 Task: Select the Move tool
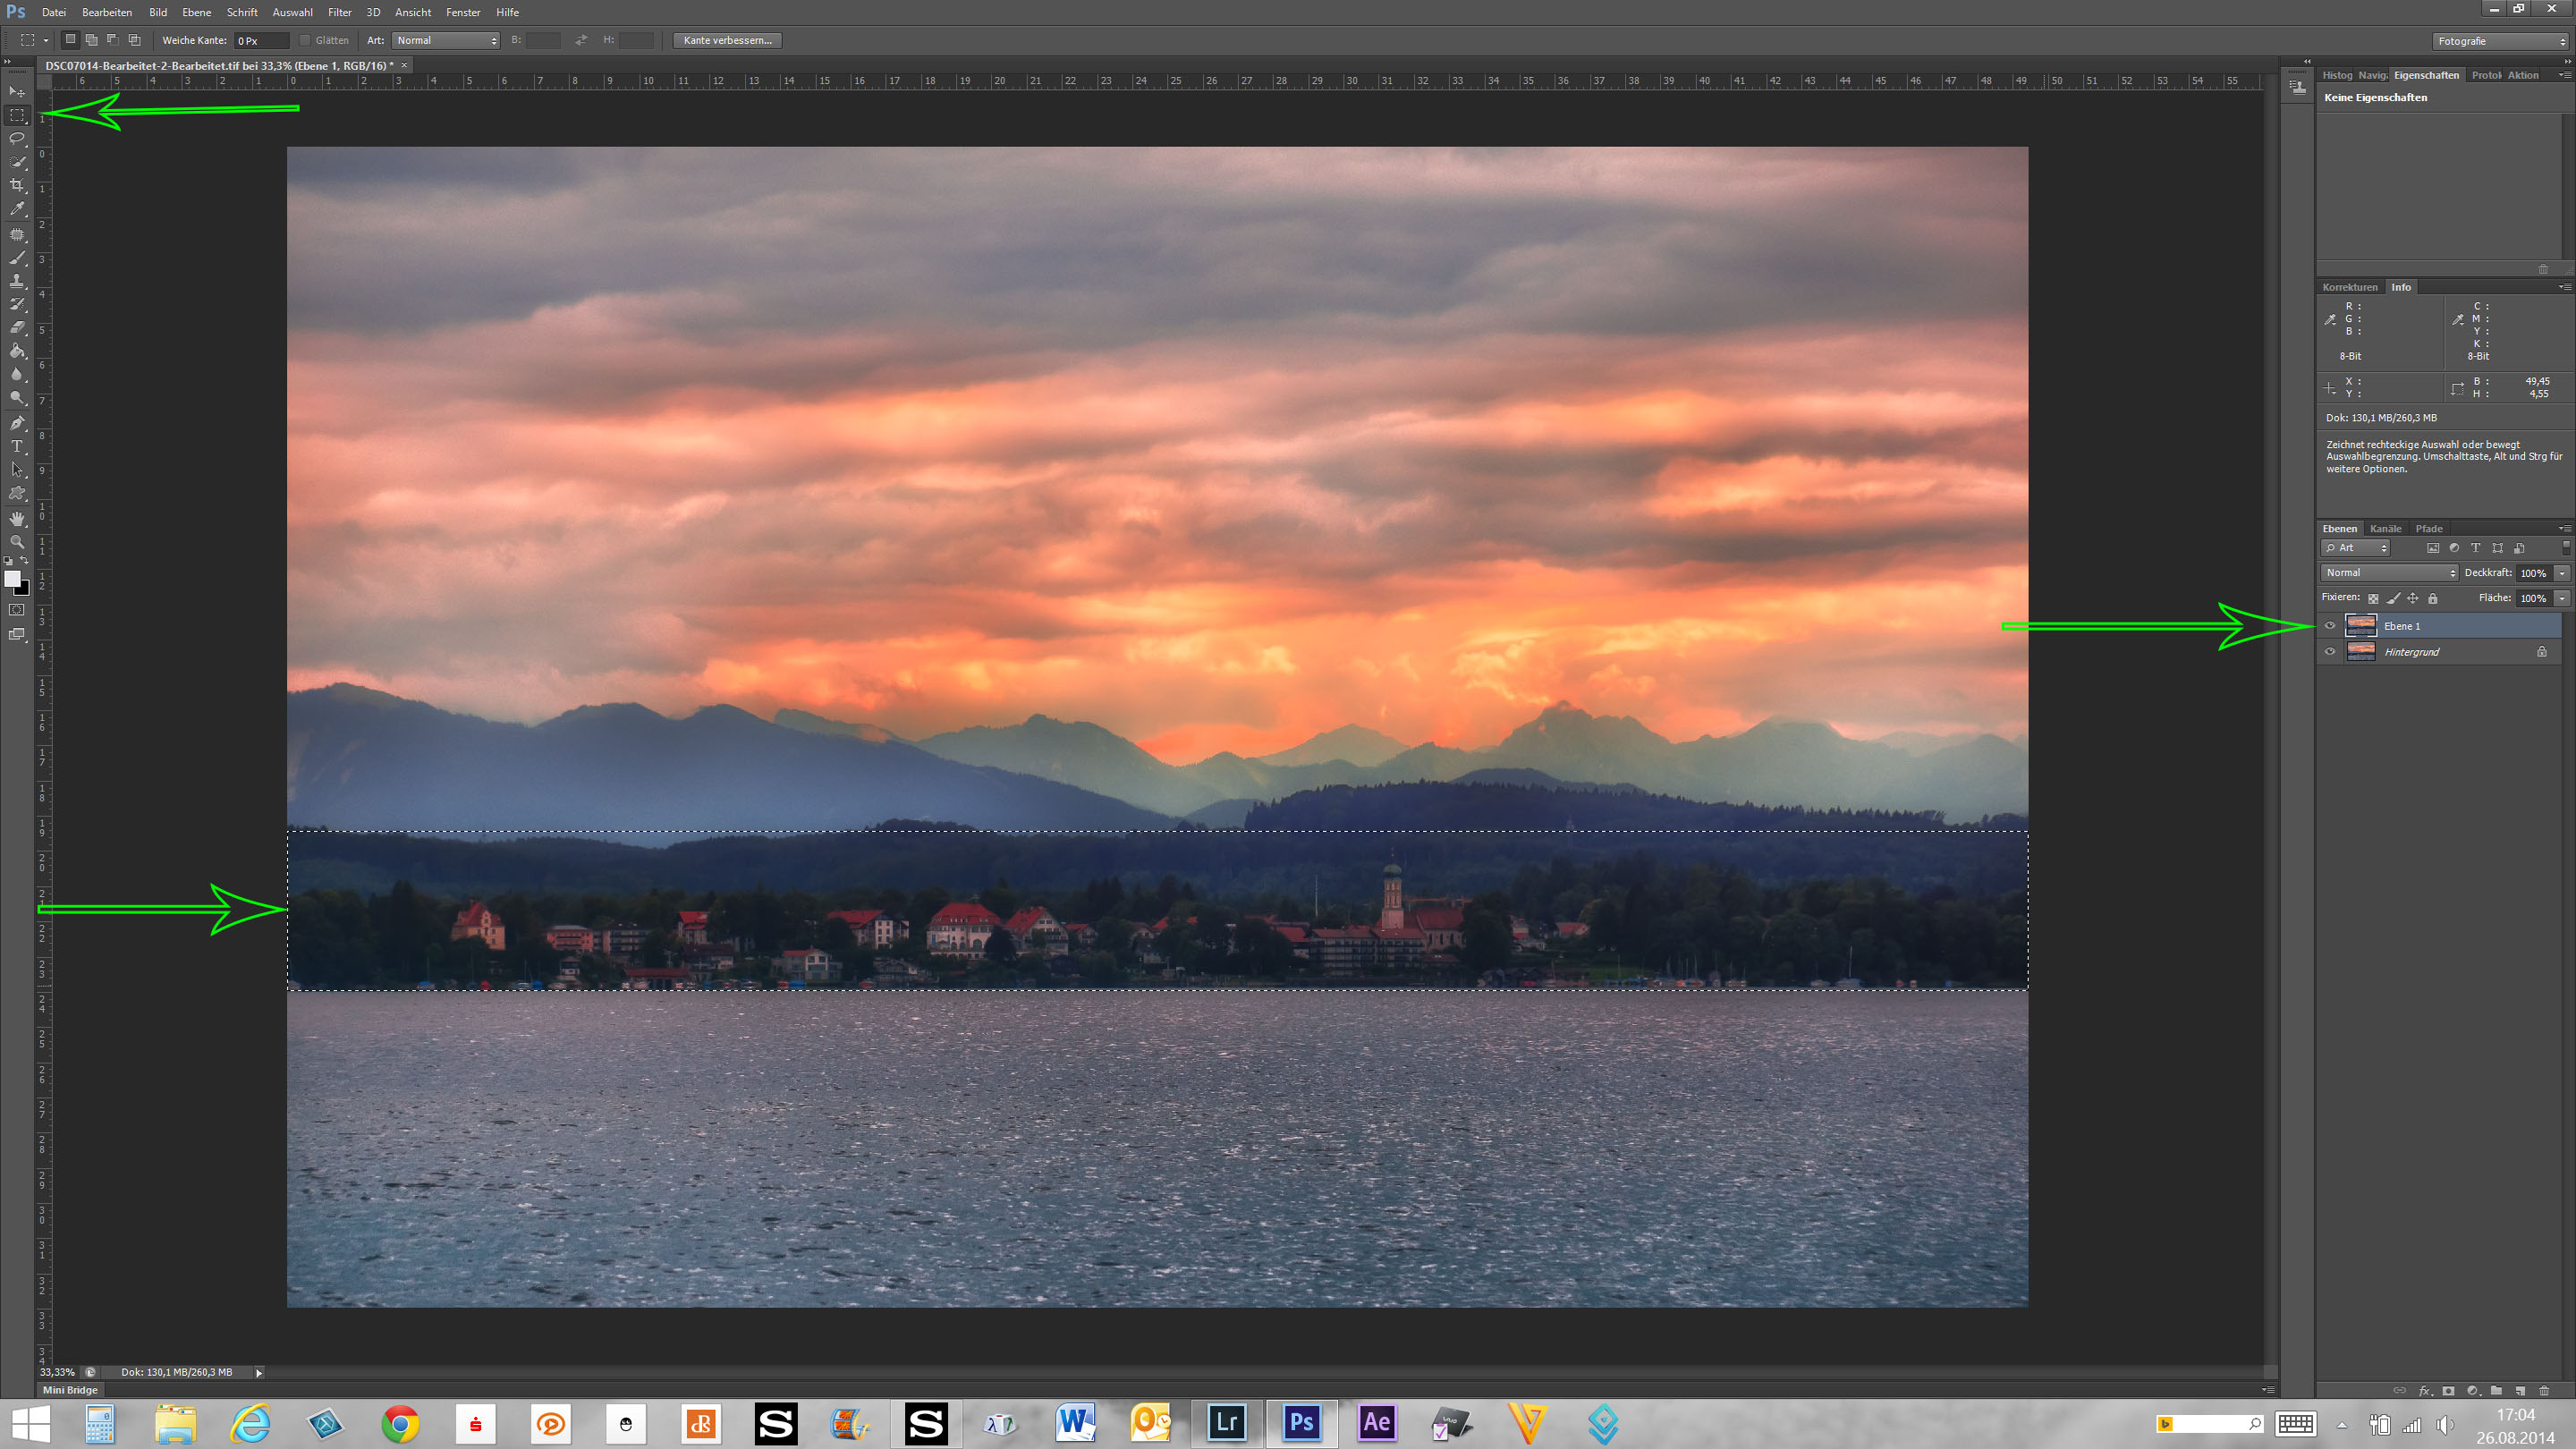pos(17,91)
